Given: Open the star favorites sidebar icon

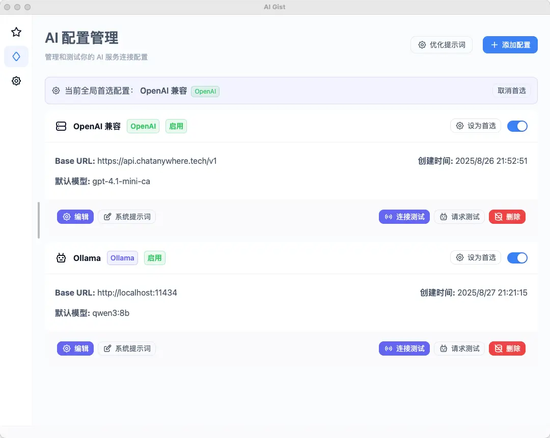Looking at the screenshot, I should [16, 32].
